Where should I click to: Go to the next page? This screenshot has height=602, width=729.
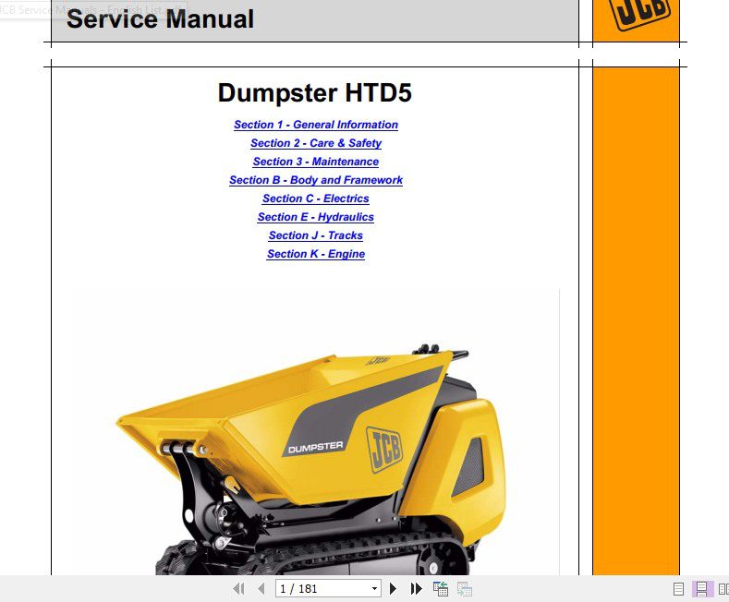[393, 589]
